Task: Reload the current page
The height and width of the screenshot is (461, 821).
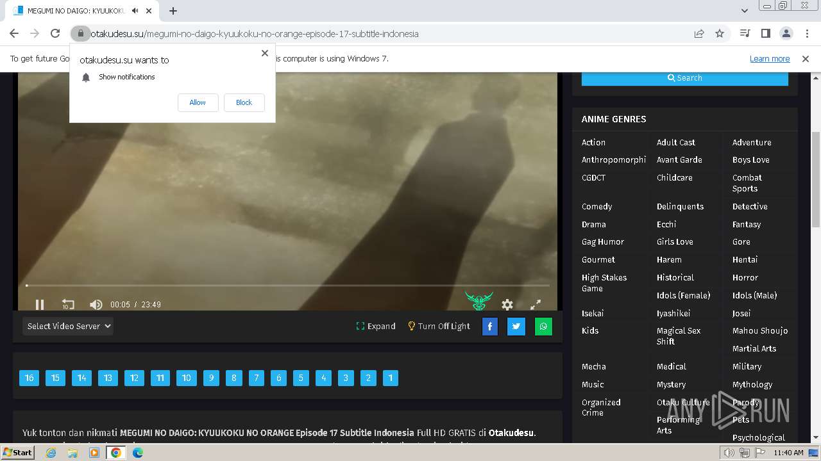Action: tap(55, 33)
